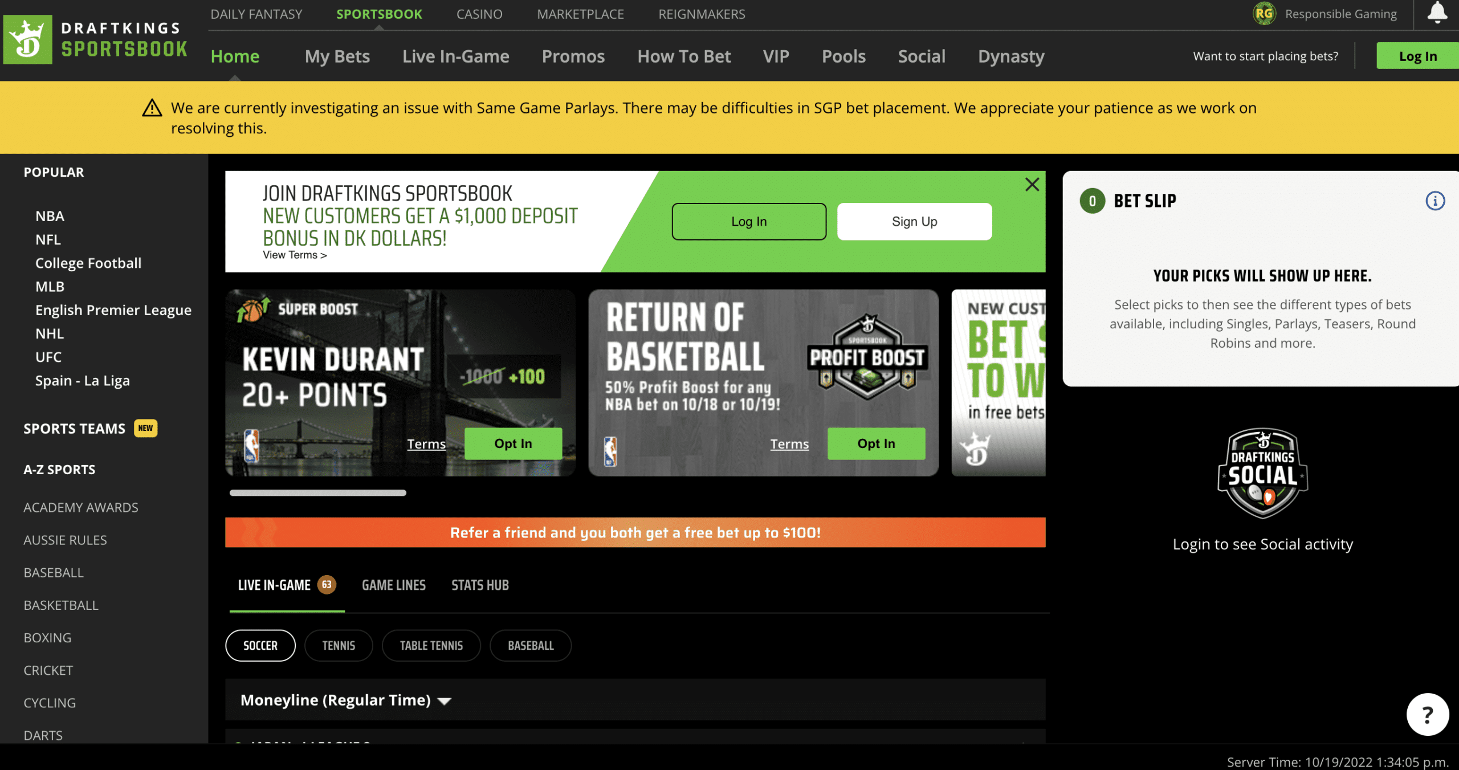Click the NEW badge beside Sports Teams
This screenshot has height=770, width=1459.
click(x=145, y=428)
